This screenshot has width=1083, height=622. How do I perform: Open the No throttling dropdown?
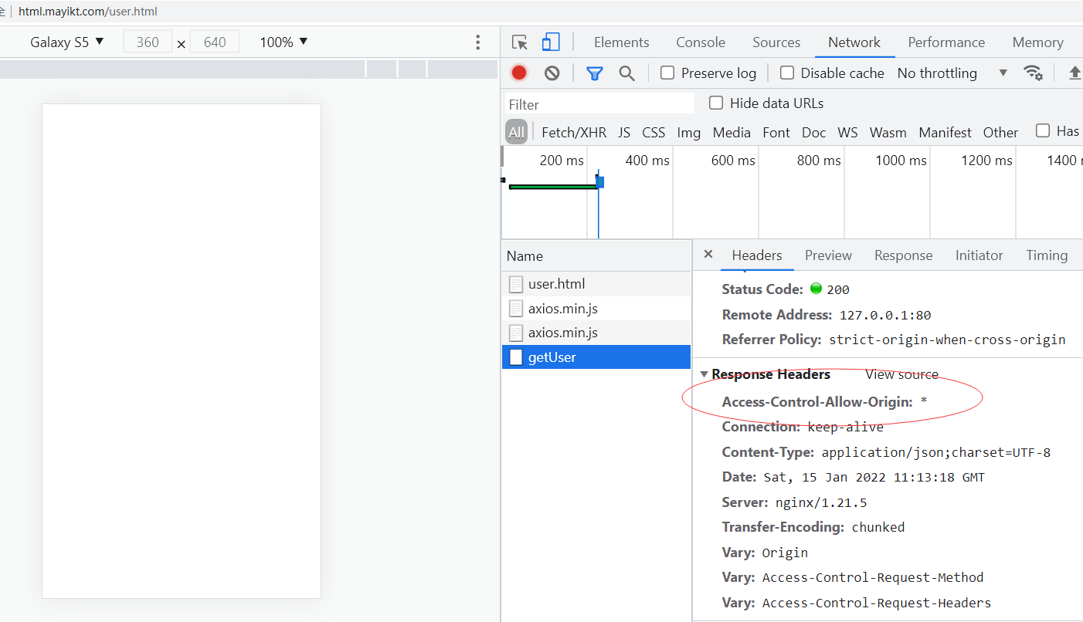(952, 73)
